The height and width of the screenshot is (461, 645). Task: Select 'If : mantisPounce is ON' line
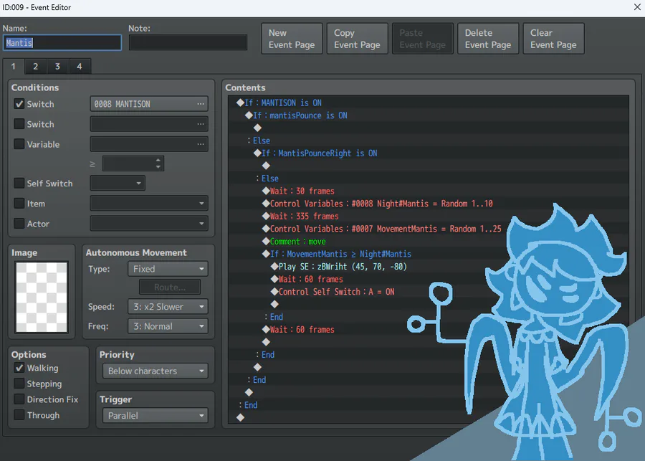coord(429,115)
